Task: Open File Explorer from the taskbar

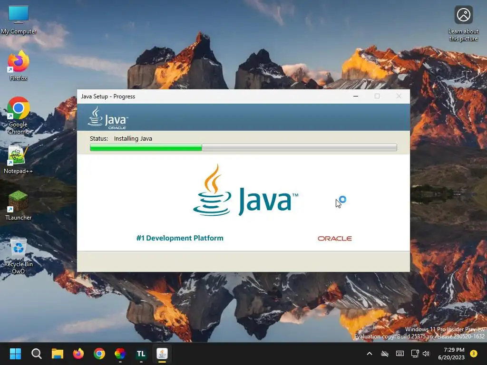Action: pos(58,354)
